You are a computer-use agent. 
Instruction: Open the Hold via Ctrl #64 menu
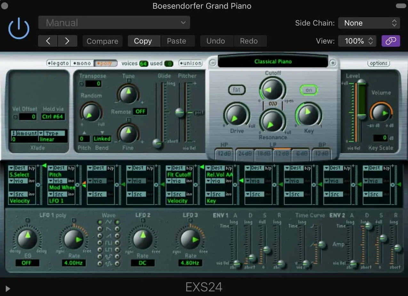[53, 117]
